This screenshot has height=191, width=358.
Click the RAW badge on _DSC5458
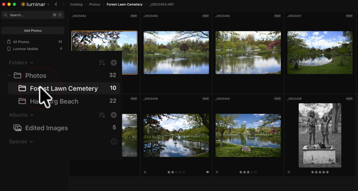click(349, 99)
